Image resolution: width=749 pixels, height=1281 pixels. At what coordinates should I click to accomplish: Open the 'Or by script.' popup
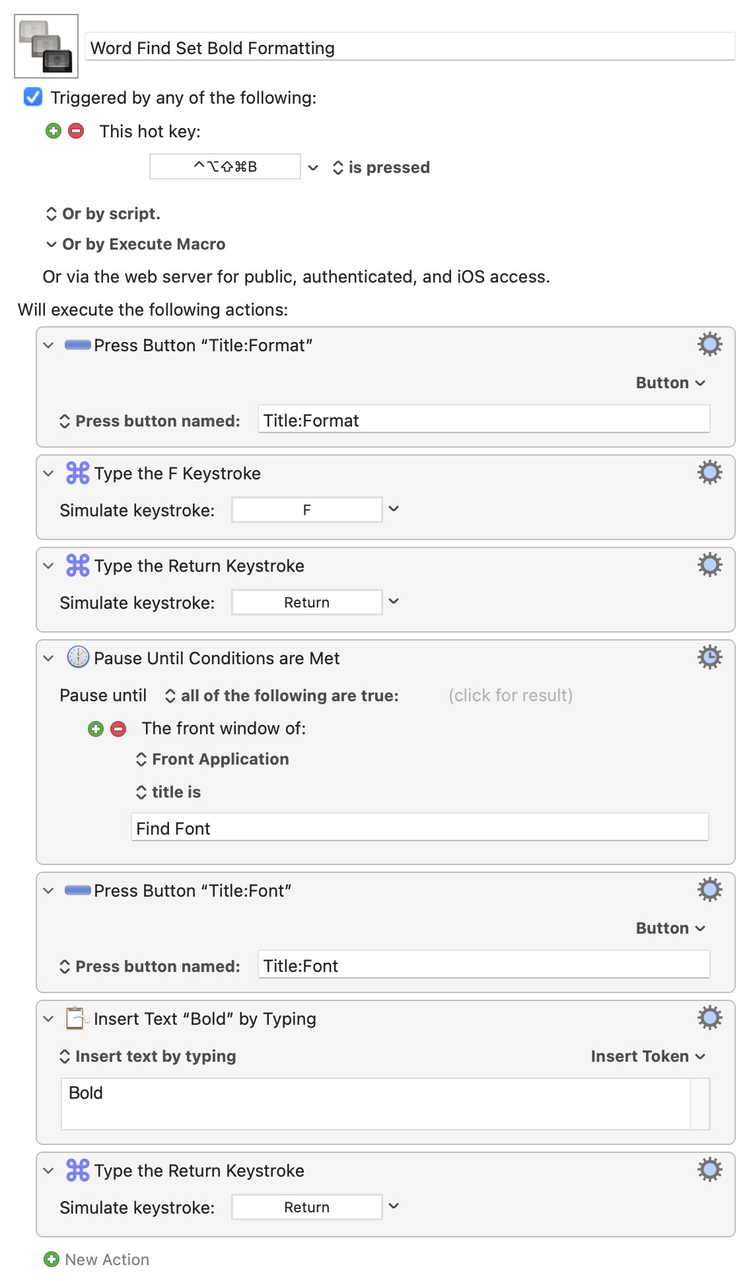103,214
